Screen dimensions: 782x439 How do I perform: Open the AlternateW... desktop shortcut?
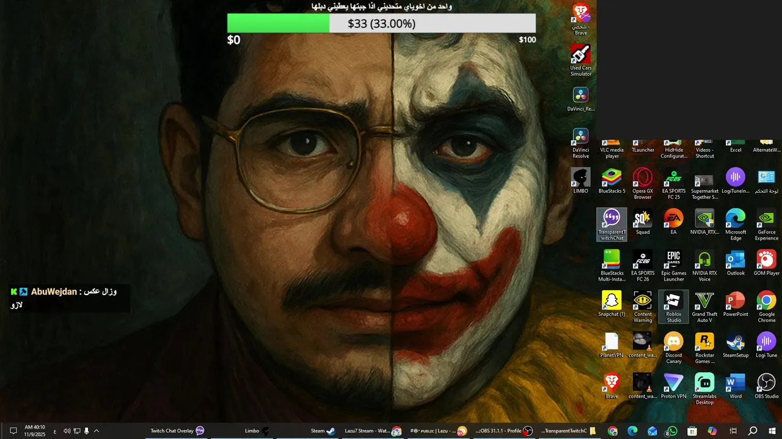[x=767, y=147]
